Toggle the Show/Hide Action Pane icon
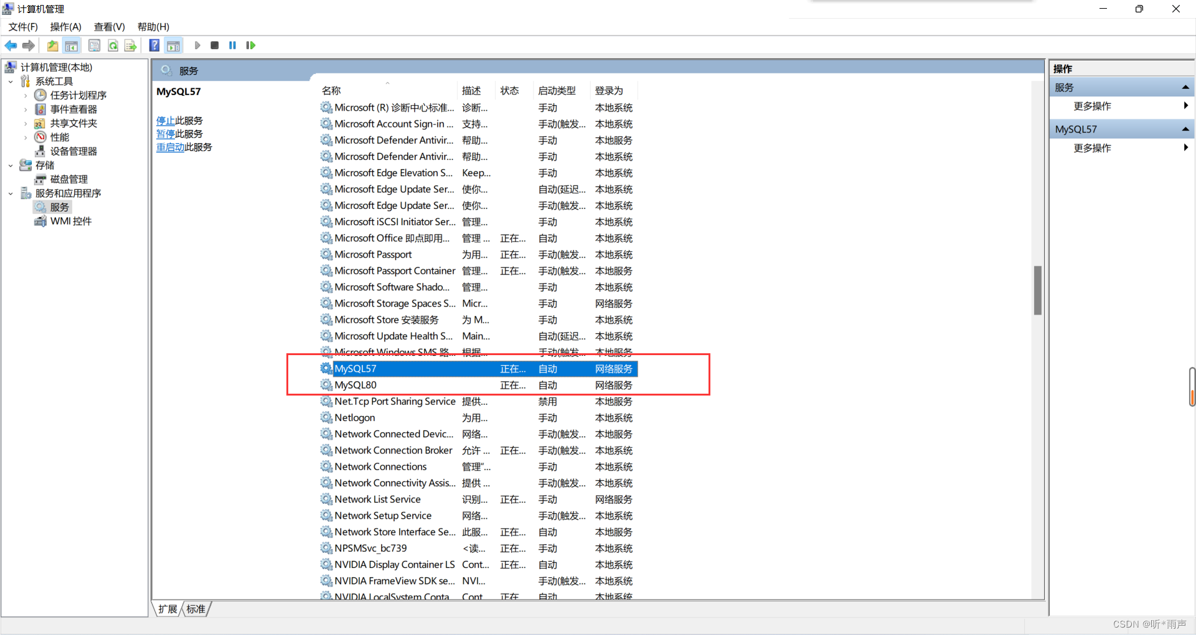 (174, 45)
